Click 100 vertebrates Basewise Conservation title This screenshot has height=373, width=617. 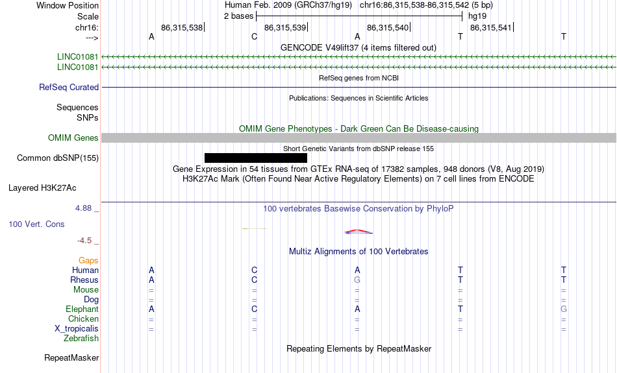click(x=359, y=209)
